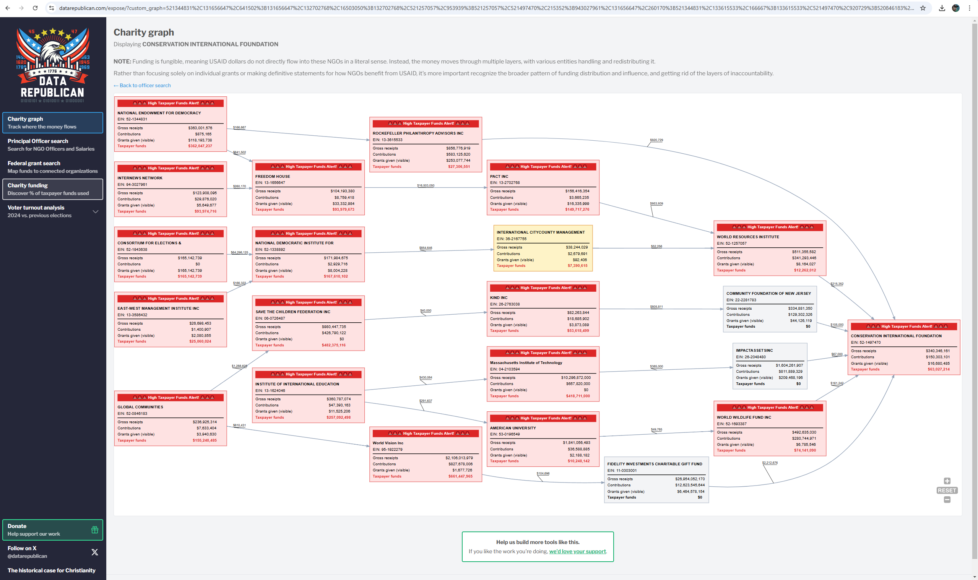Click American University node title

[513, 428]
